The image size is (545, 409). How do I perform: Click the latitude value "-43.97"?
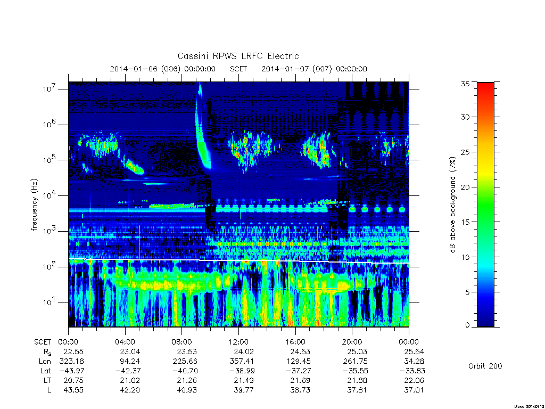click(72, 371)
